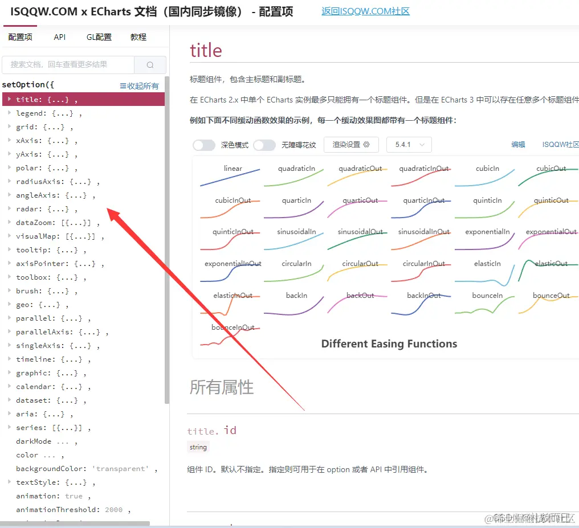
Task: Open 返回ISQQW.COM社区 link
Action: coord(365,10)
